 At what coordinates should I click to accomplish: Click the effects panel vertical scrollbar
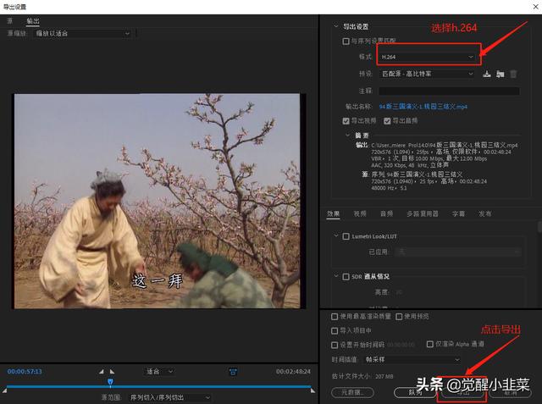click(539, 227)
